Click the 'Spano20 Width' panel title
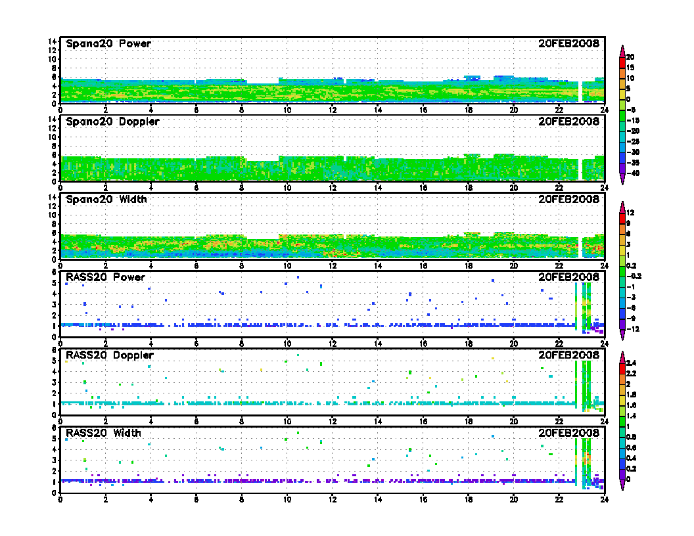This screenshot has width=694, height=536. pos(106,200)
